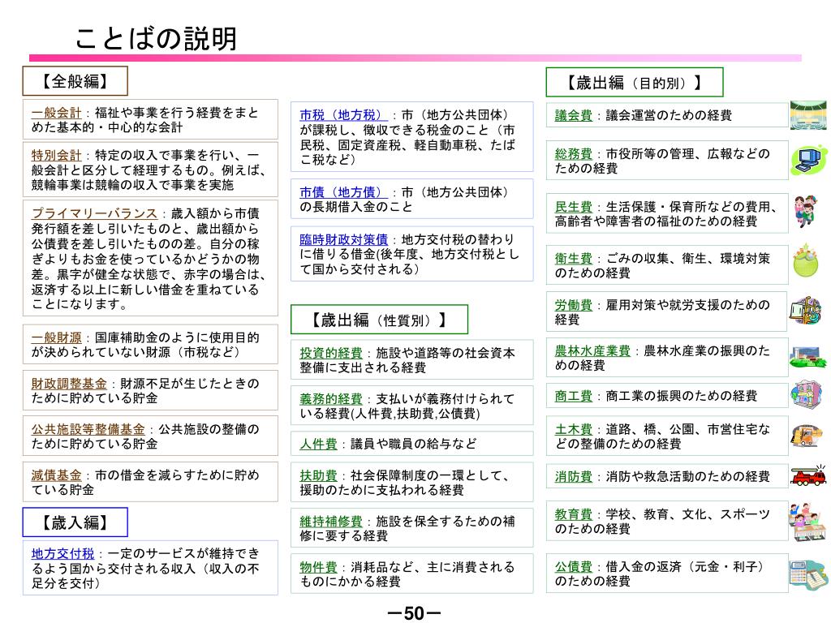
Task: Open the 市税（地方税） link
Action: [344, 115]
